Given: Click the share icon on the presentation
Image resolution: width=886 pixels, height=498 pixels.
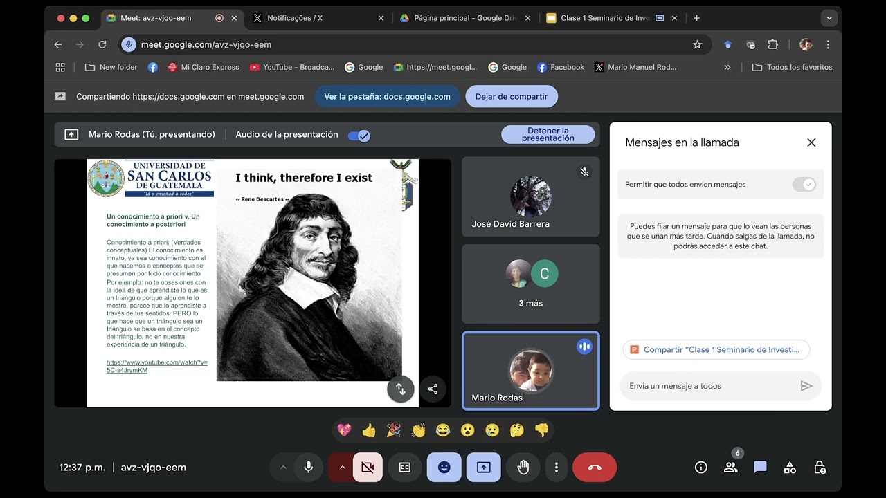Looking at the screenshot, I should click(433, 389).
